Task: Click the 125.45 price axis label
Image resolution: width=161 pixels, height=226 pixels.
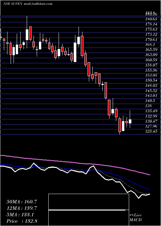Action: coord(151,131)
